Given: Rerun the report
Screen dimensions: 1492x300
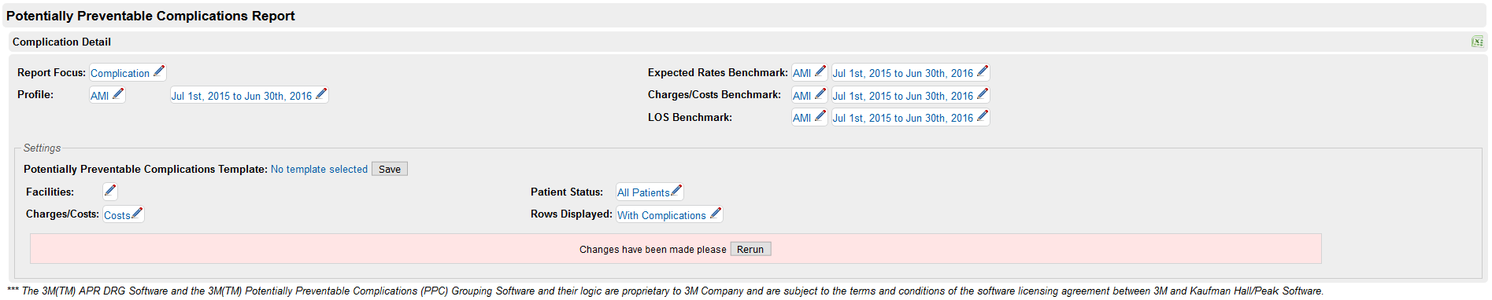Looking at the screenshot, I should pyautogui.click(x=750, y=249).
